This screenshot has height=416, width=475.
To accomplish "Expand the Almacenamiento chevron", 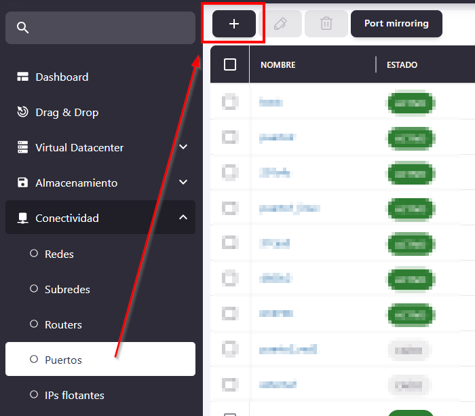I will [x=183, y=183].
